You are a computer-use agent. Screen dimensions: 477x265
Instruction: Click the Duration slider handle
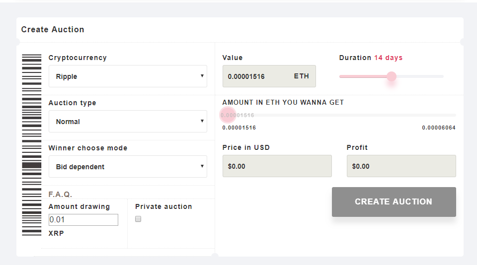coord(392,76)
